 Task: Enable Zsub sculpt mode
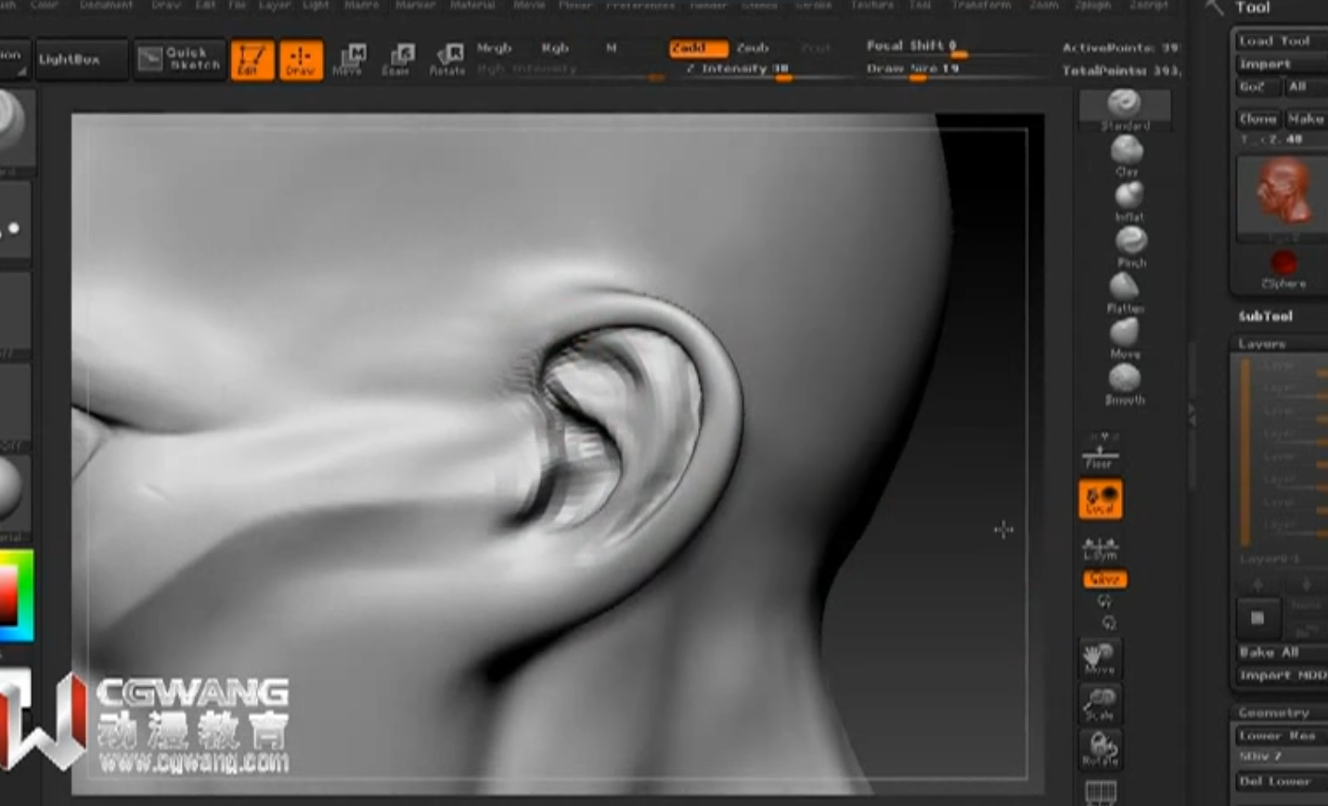click(753, 48)
